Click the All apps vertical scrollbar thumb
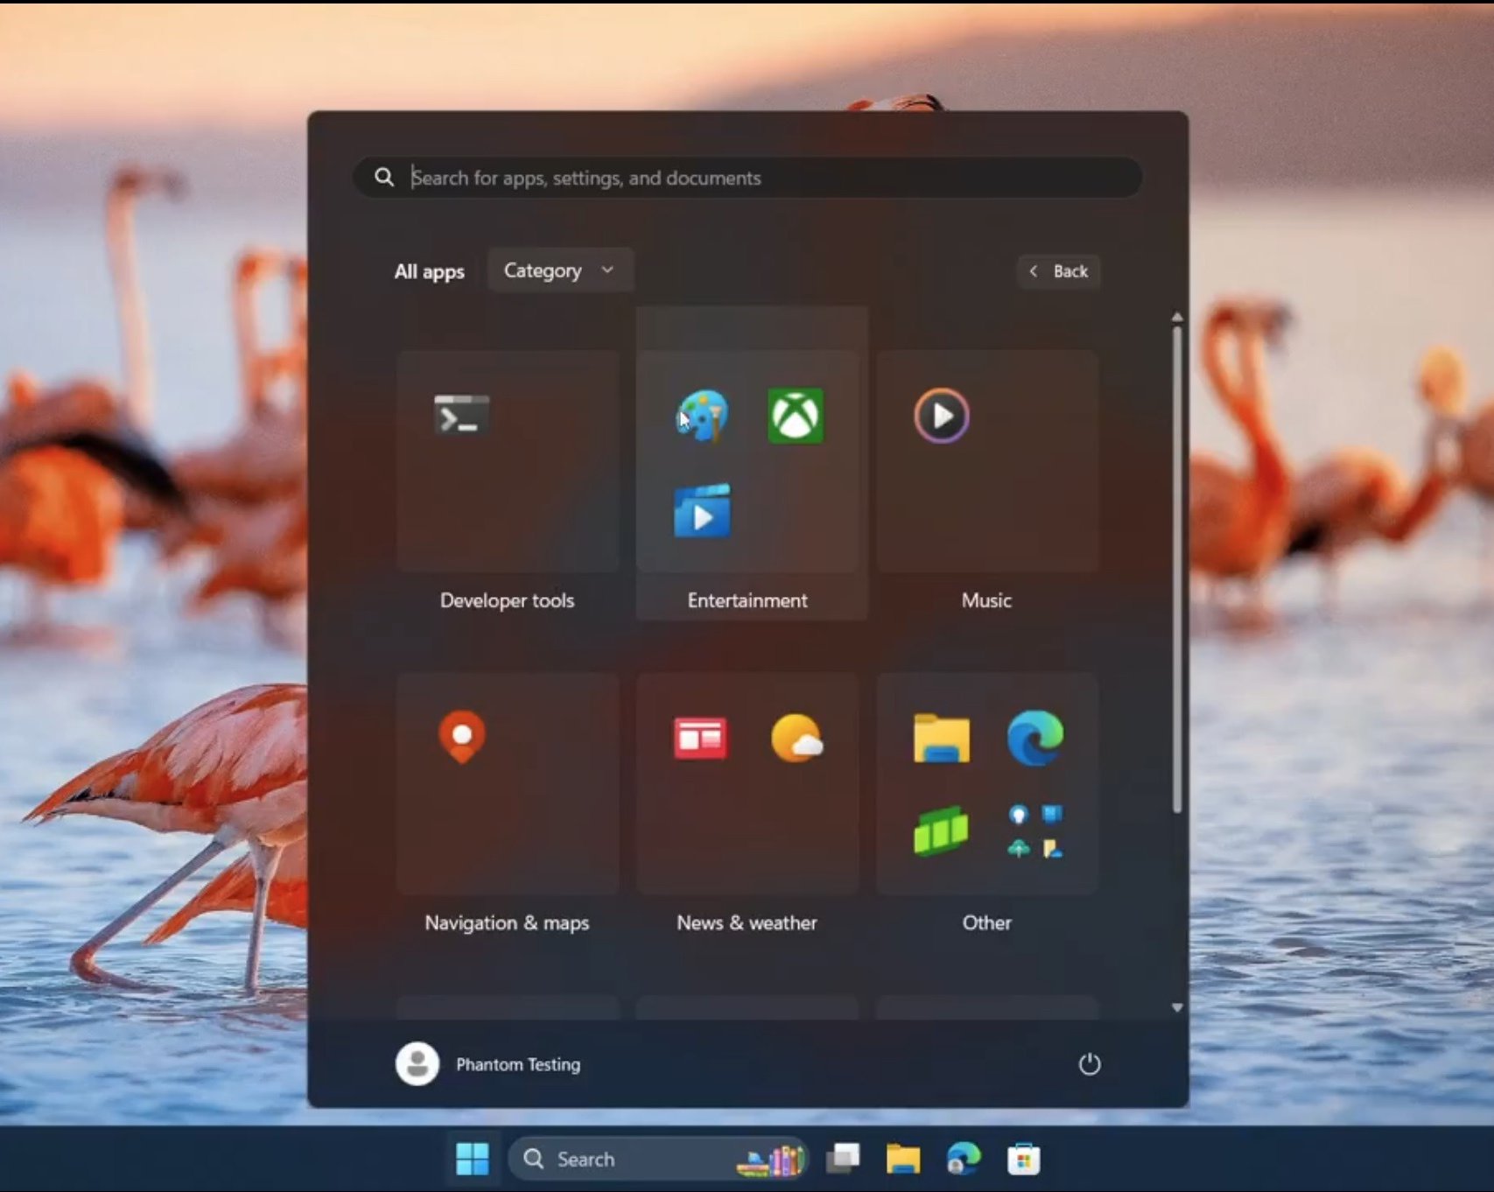This screenshot has width=1494, height=1192. click(x=1177, y=569)
